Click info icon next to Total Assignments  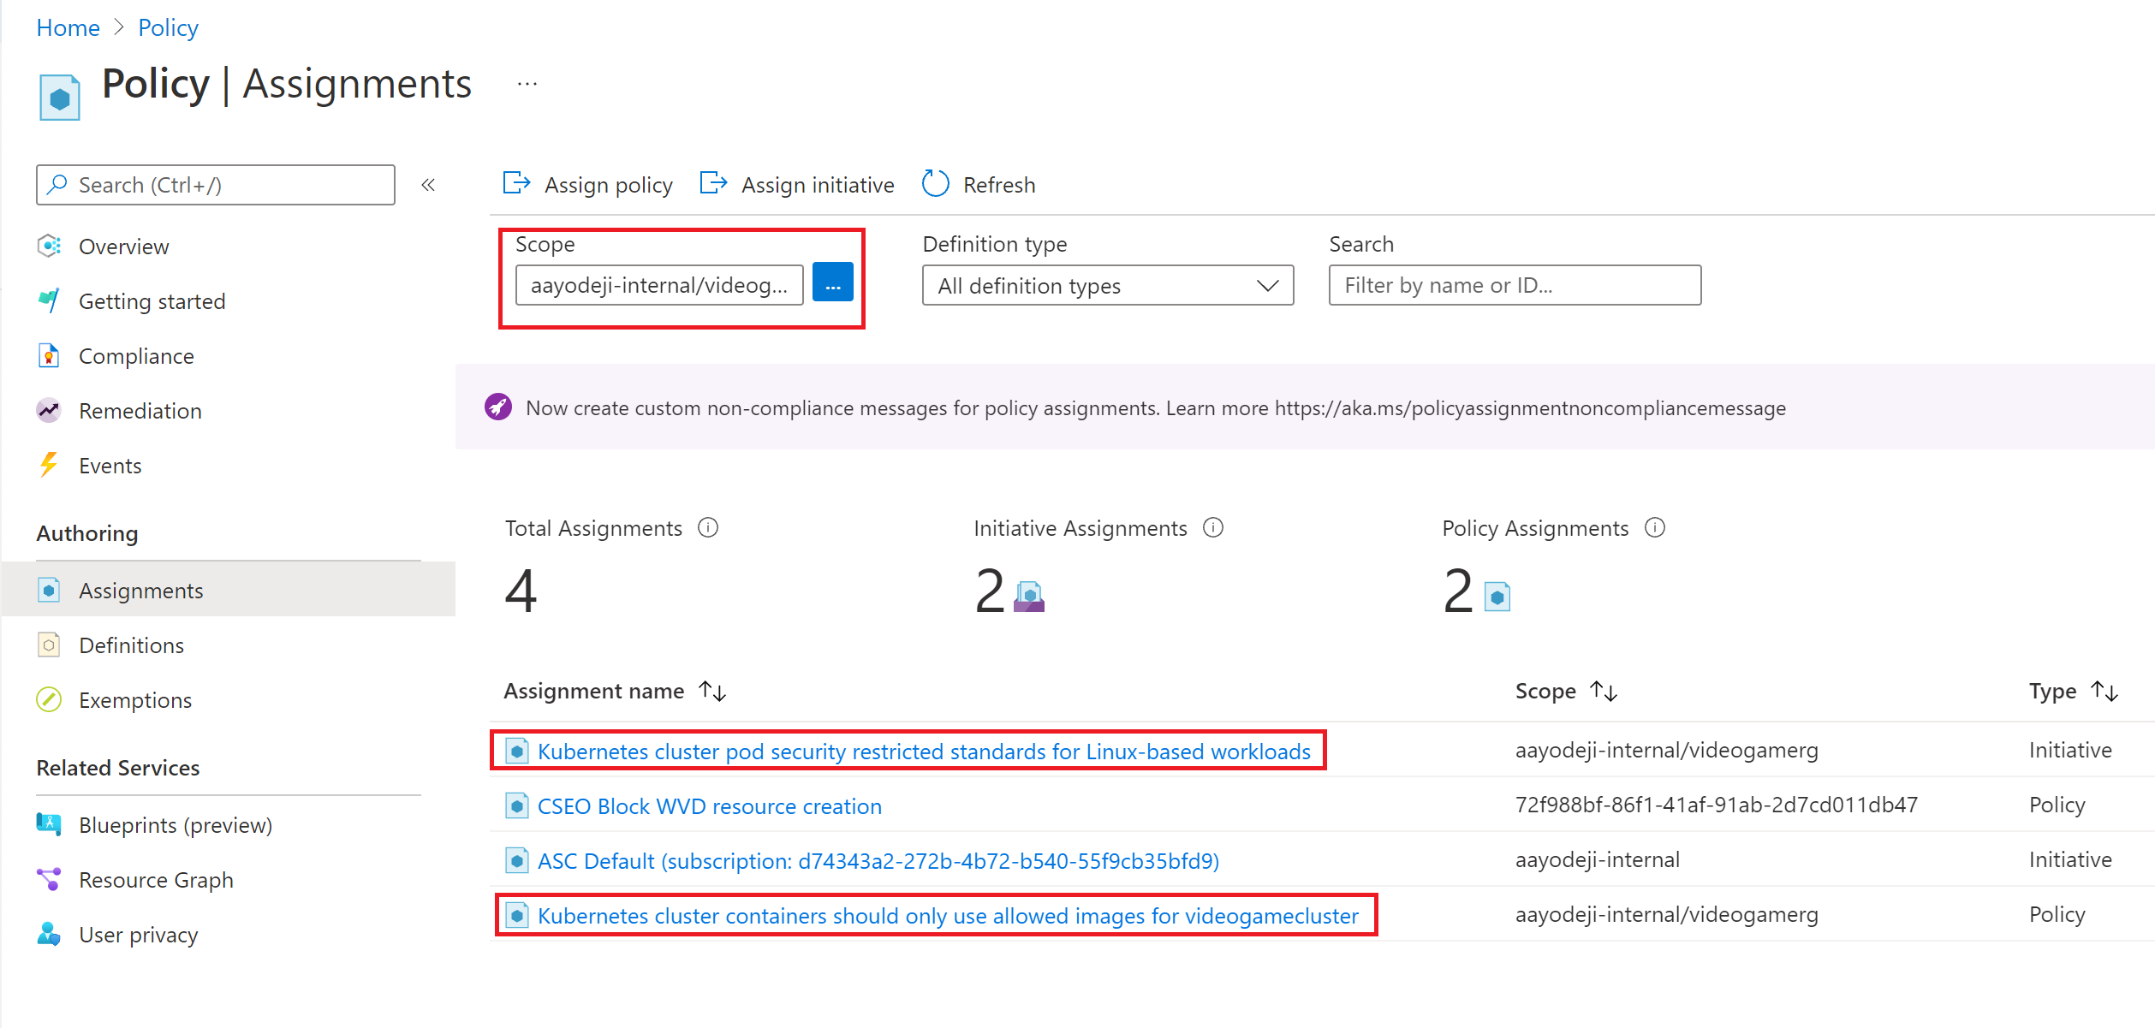tap(708, 527)
